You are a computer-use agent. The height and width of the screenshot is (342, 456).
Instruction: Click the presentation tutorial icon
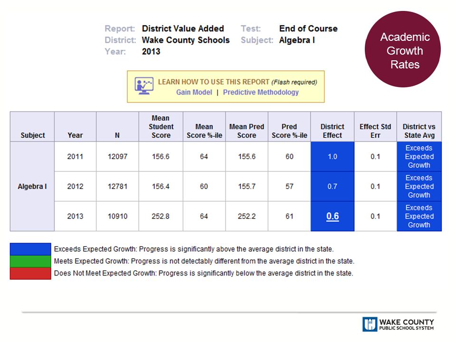pyautogui.click(x=143, y=85)
